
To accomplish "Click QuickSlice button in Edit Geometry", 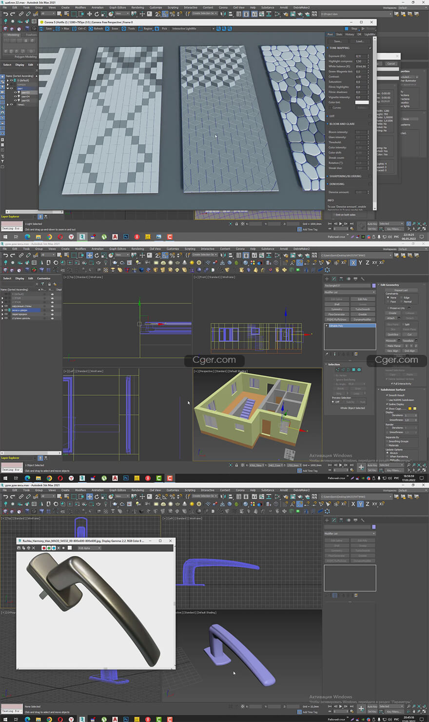I will (393, 334).
